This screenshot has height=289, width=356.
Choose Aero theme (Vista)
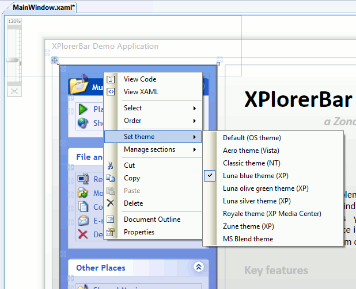[274, 151]
